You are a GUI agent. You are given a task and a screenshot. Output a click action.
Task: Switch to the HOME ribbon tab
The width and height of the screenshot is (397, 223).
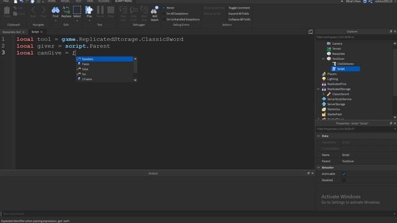click(51, 1)
